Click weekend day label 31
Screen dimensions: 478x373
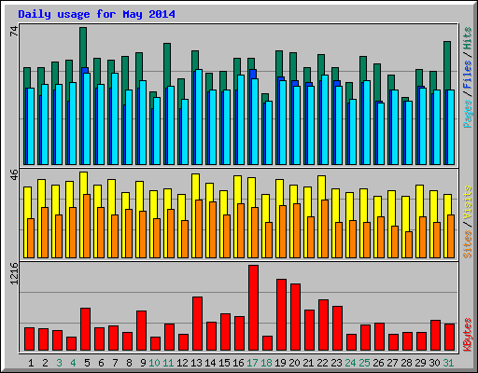point(448,363)
